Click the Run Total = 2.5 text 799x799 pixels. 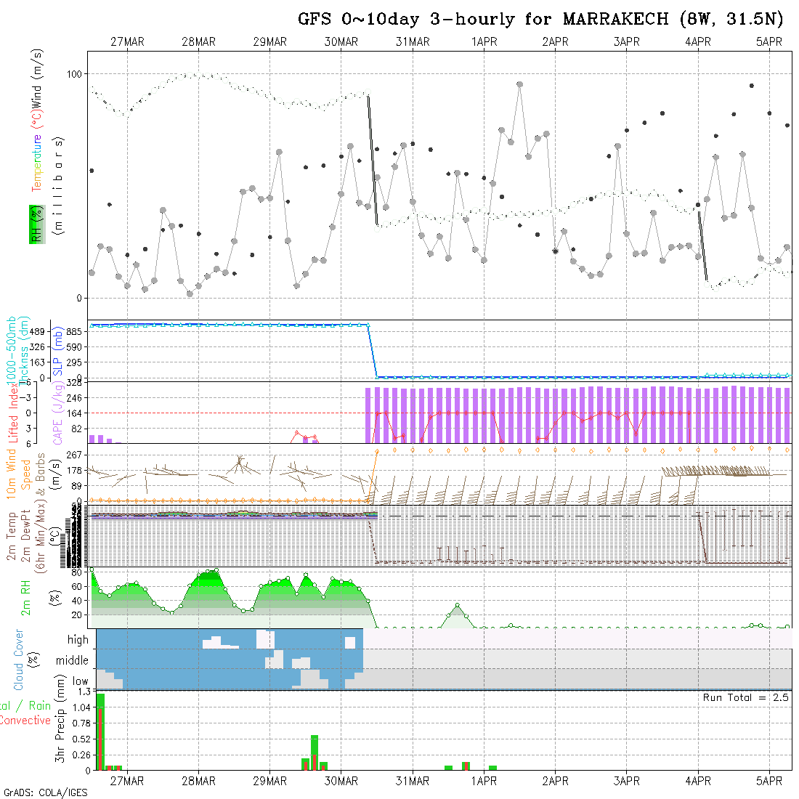[x=746, y=697]
